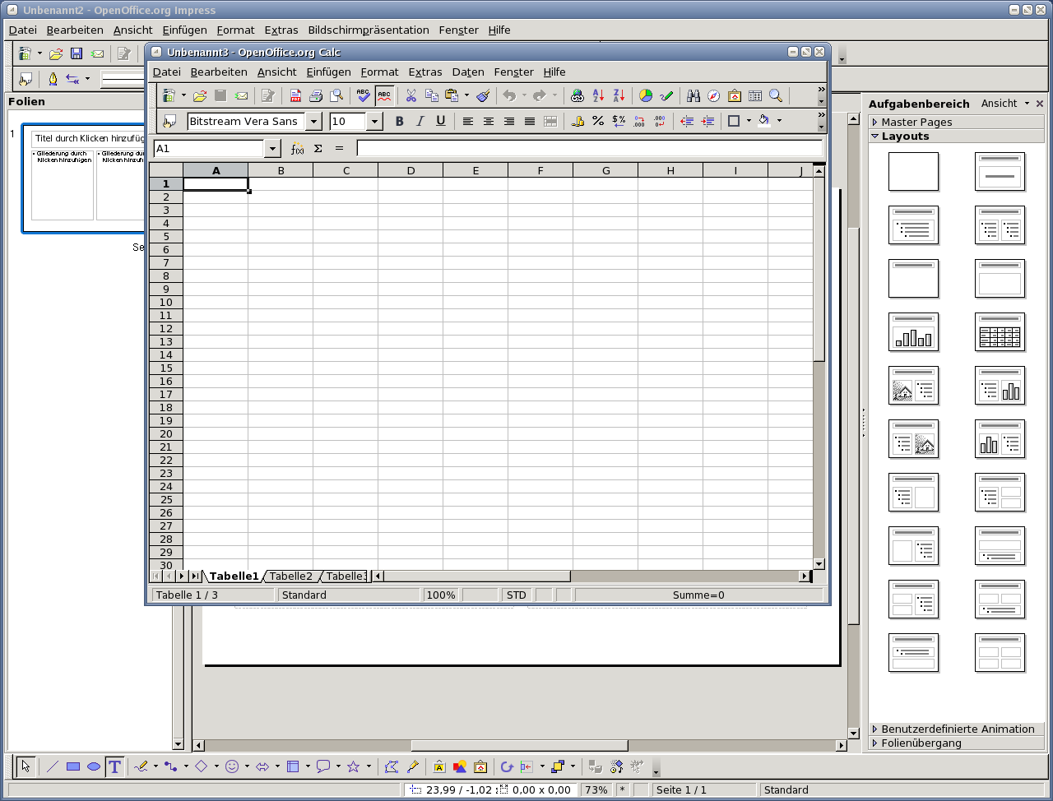Click Summe=0 in Calc status bar
The image size is (1053, 801).
pos(698,595)
